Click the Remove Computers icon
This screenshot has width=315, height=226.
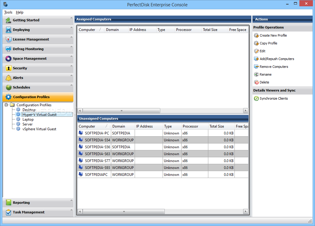(256, 67)
